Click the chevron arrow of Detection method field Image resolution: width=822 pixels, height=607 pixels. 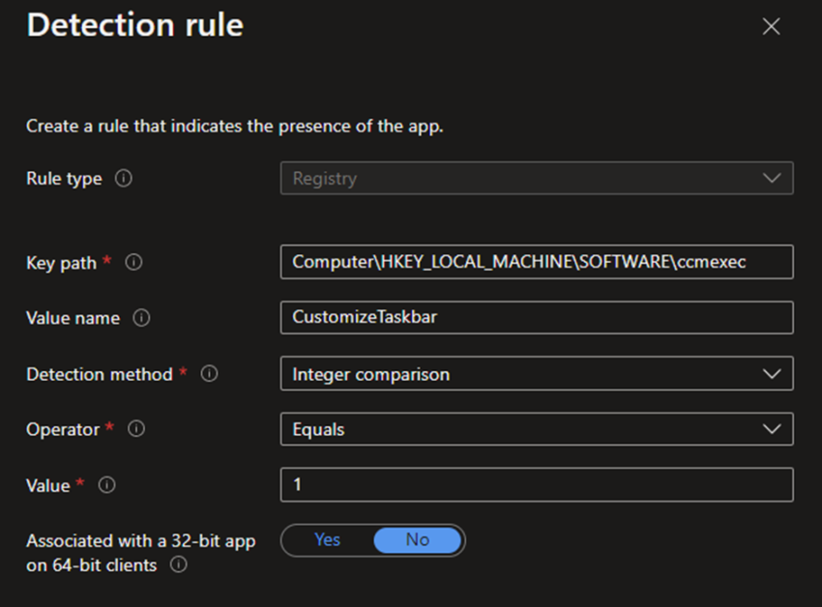point(771,374)
